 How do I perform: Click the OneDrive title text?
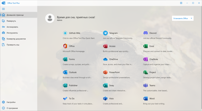(x=113, y=59)
